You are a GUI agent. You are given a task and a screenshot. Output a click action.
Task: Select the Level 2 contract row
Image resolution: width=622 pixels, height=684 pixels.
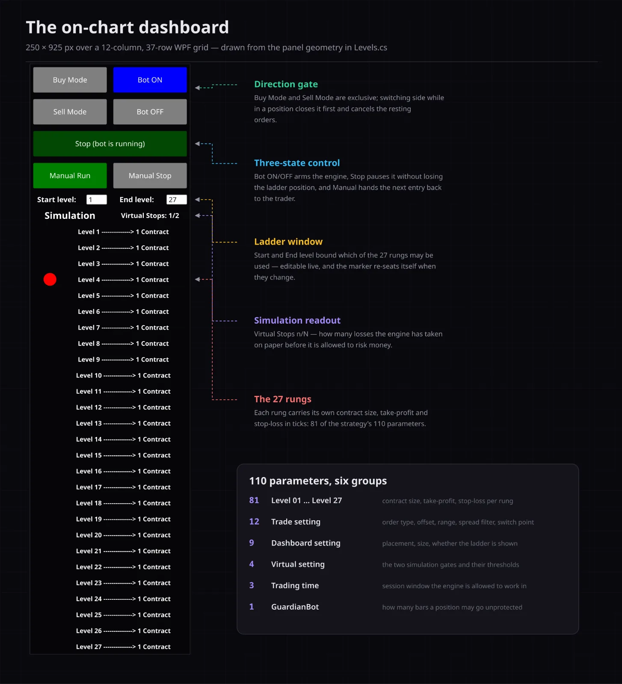123,248
